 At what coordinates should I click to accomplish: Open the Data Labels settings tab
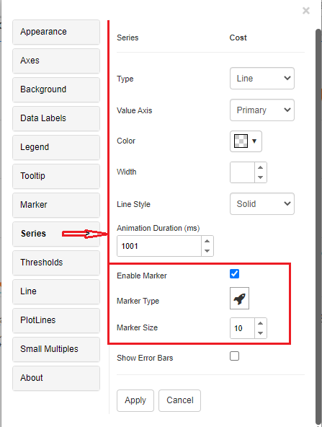(x=56, y=118)
